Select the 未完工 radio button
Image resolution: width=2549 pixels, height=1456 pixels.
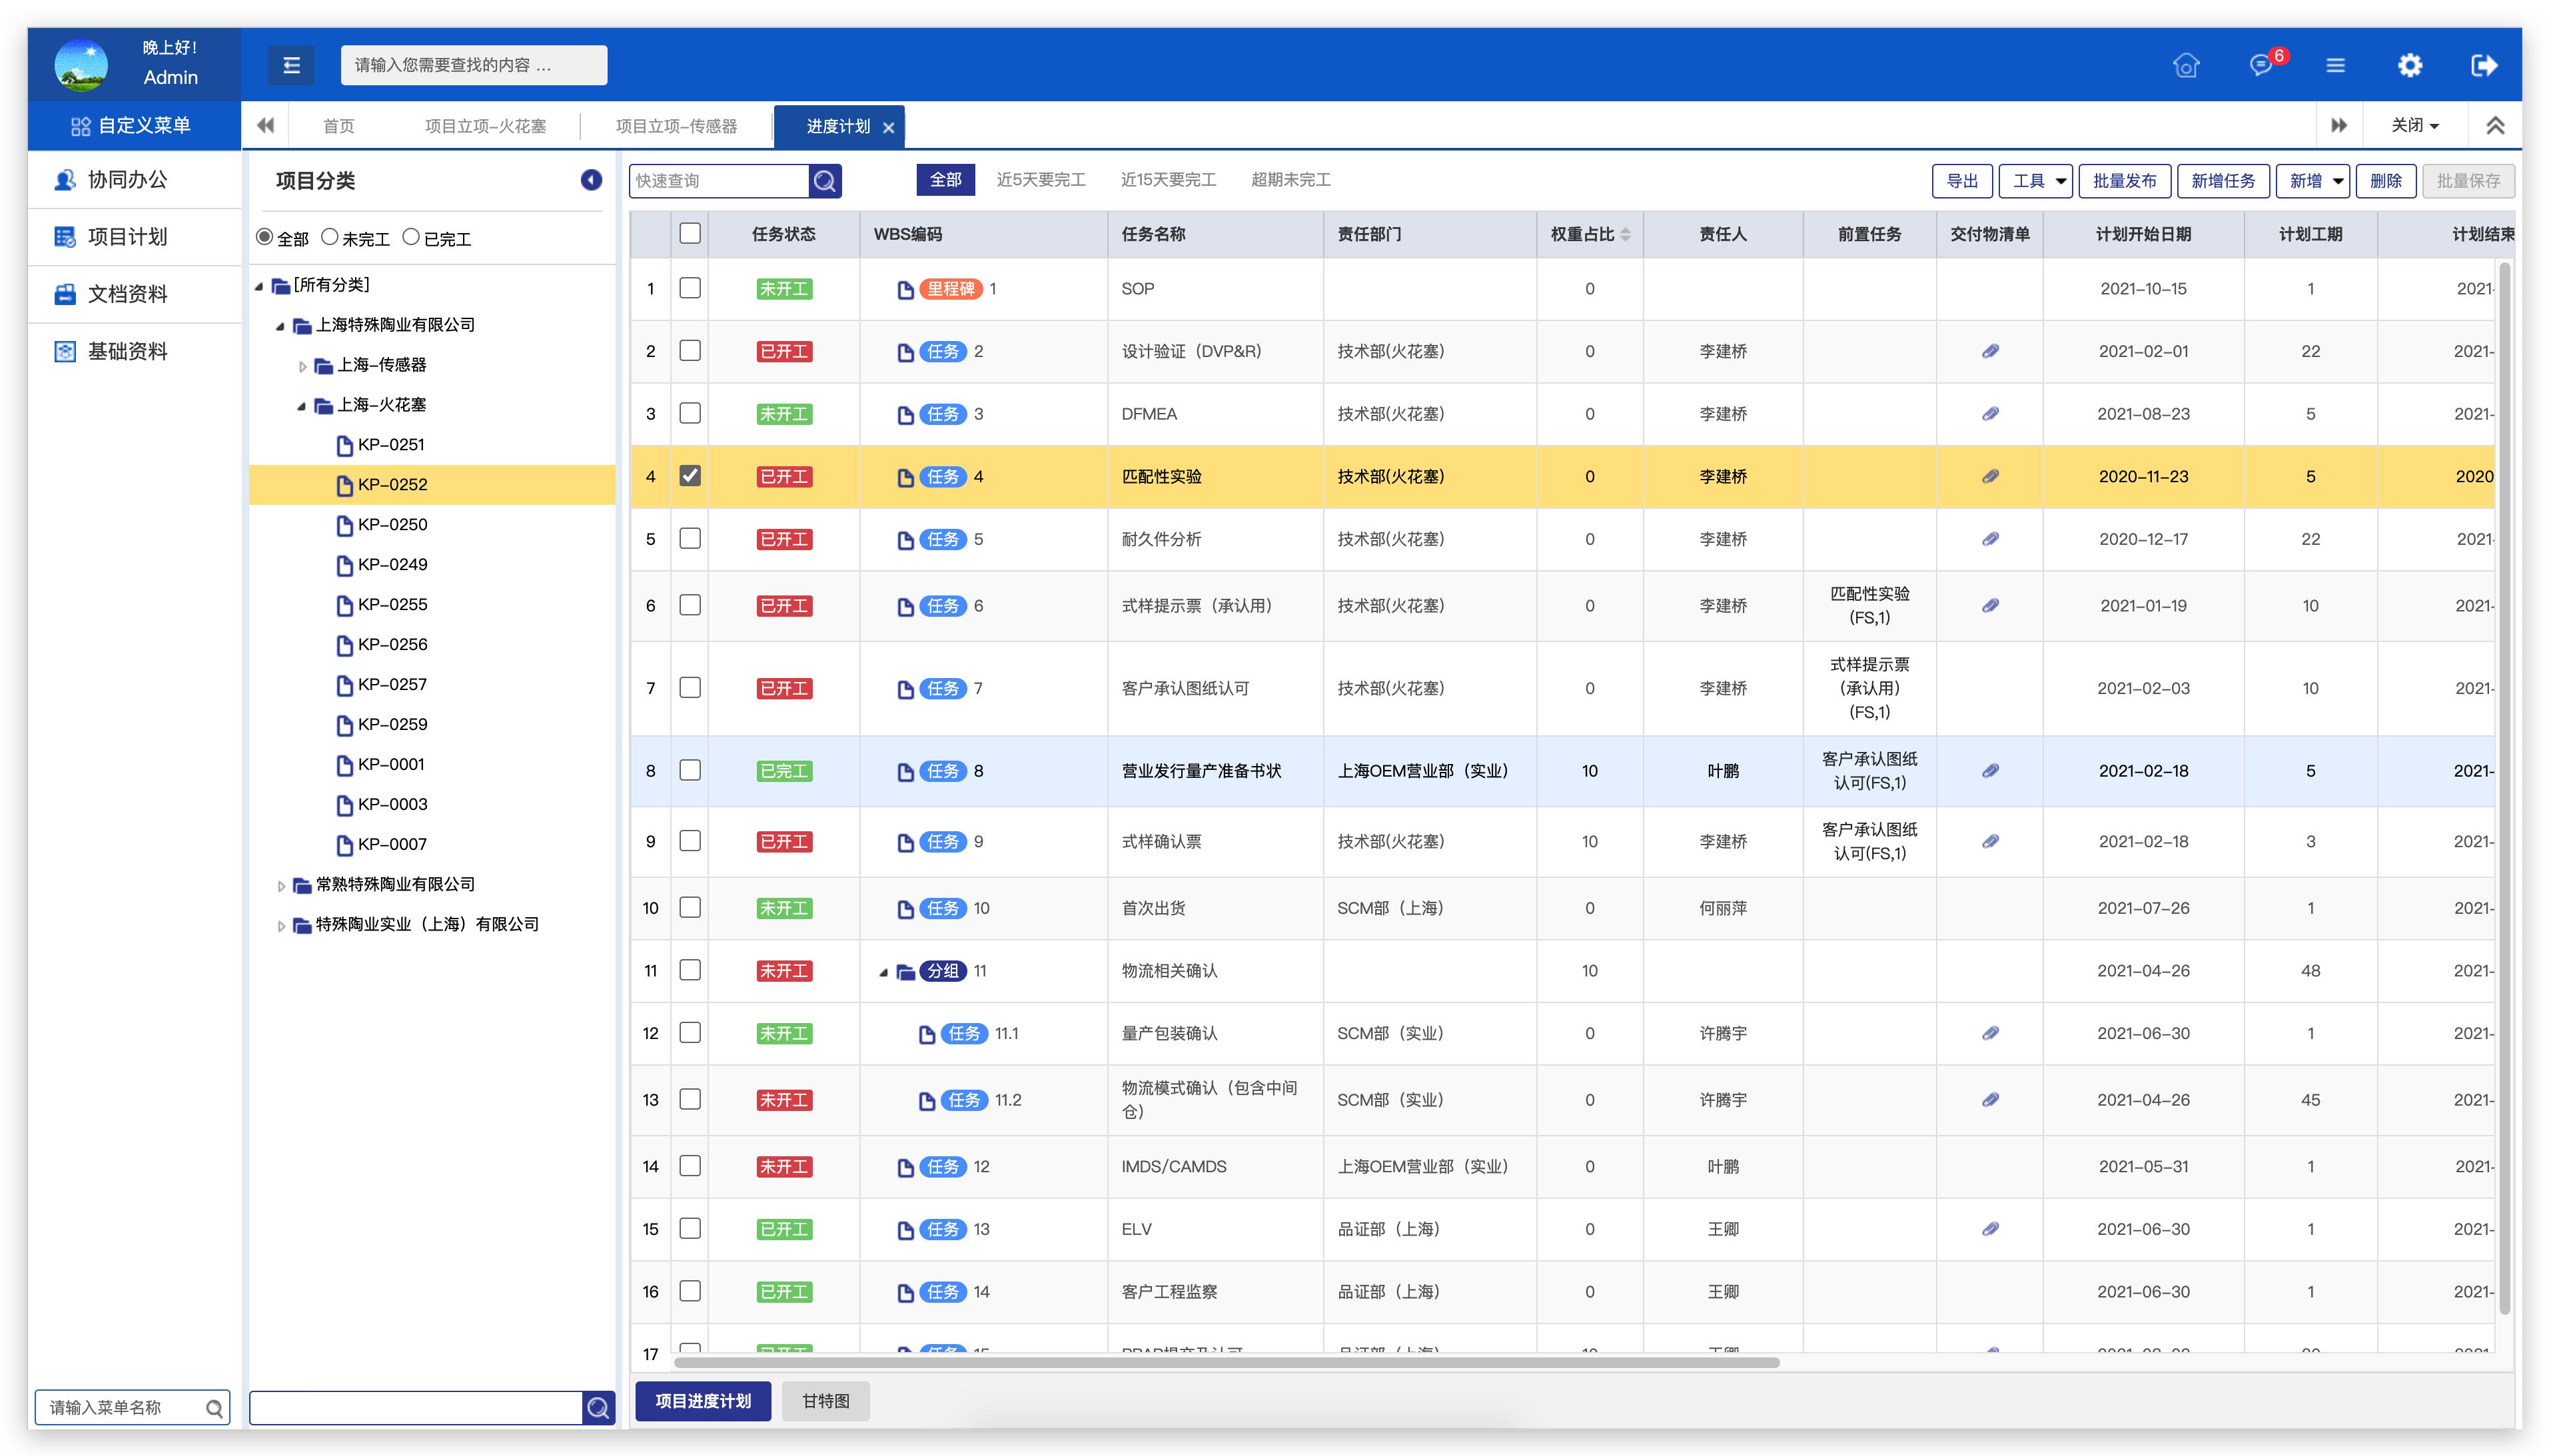click(x=330, y=238)
